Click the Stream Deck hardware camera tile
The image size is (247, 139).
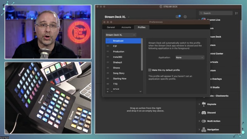(48, 98)
